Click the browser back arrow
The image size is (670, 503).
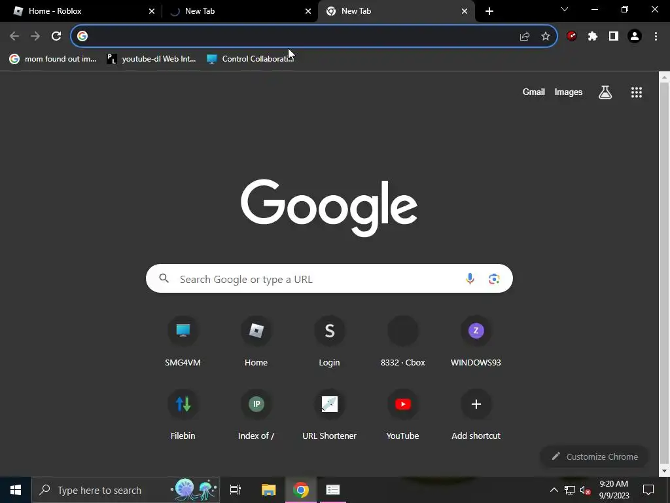(x=14, y=37)
